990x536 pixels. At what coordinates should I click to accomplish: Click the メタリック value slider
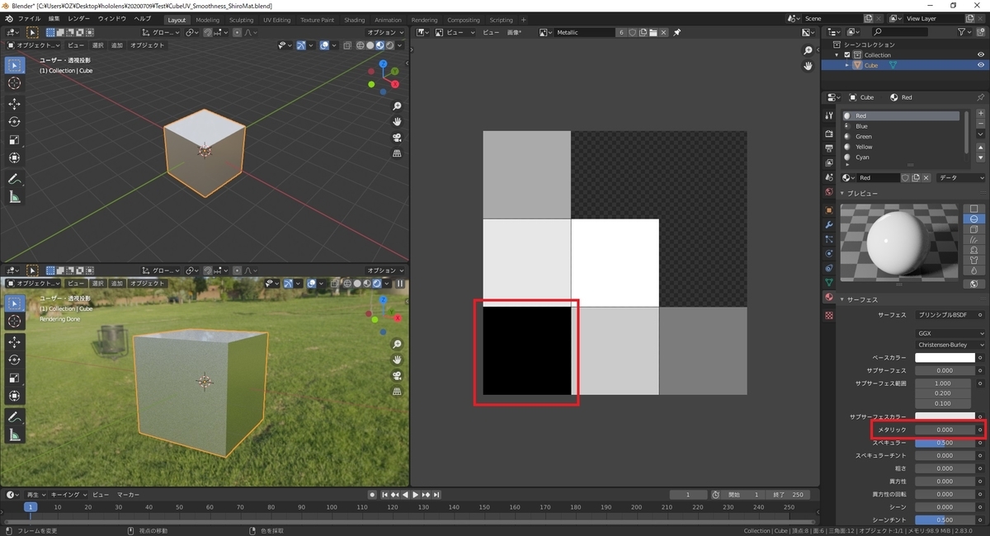945,430
